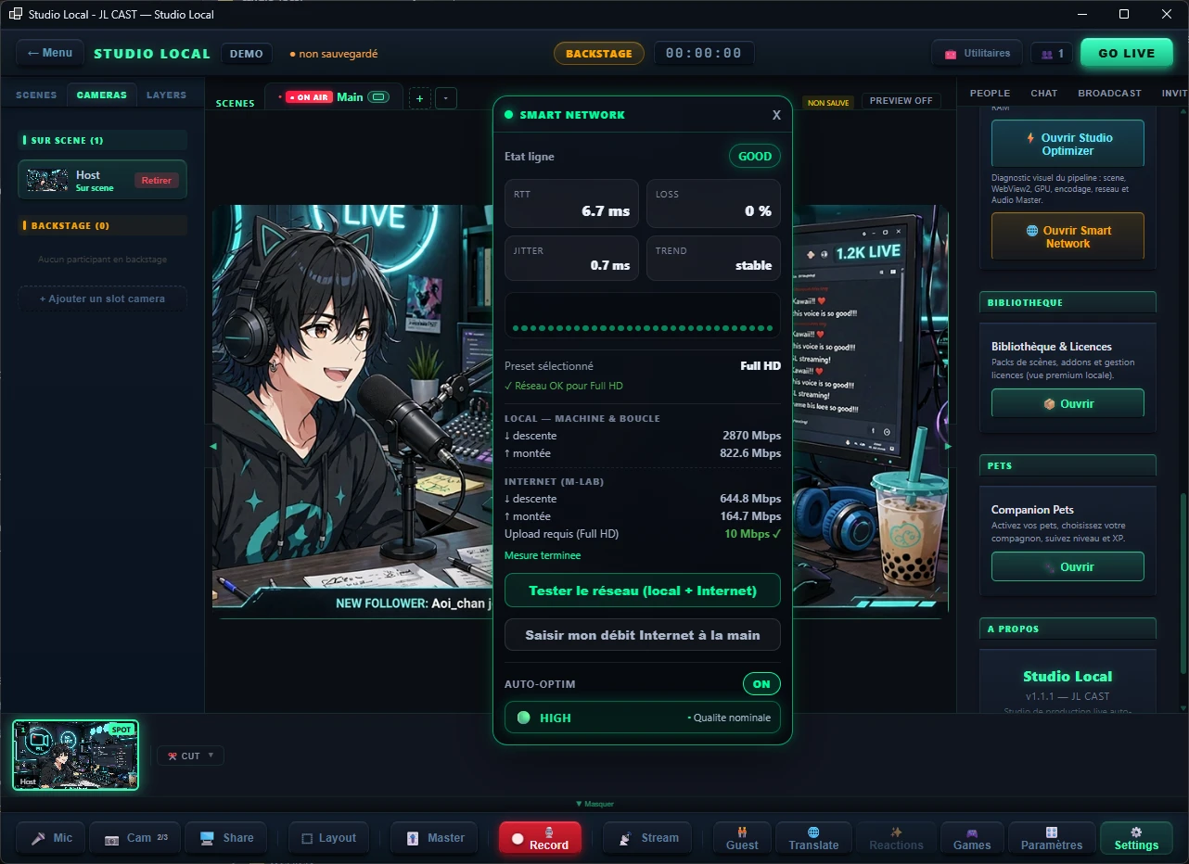The width and height of the screenshot is (1189, 864).
Task: Click the RTT 6.7 ms card
Action: pyautogui.click(x=571, y=203)
